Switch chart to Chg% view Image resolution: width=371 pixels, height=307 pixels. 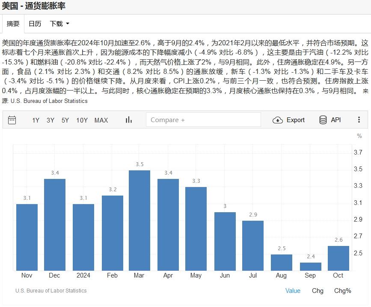pyautogui.click(x=342, y=291)
